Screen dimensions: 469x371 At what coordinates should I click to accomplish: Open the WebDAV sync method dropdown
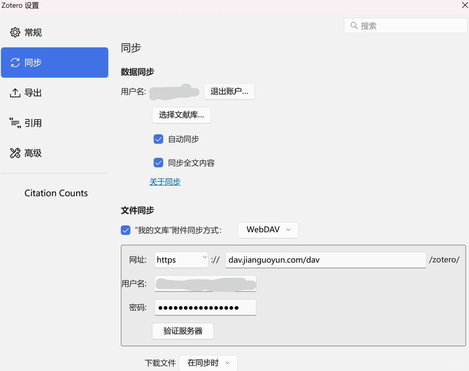(268, 230)
